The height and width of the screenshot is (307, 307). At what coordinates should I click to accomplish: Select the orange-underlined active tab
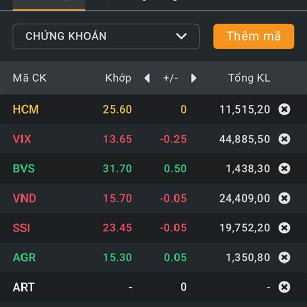(x=49, y=5)
